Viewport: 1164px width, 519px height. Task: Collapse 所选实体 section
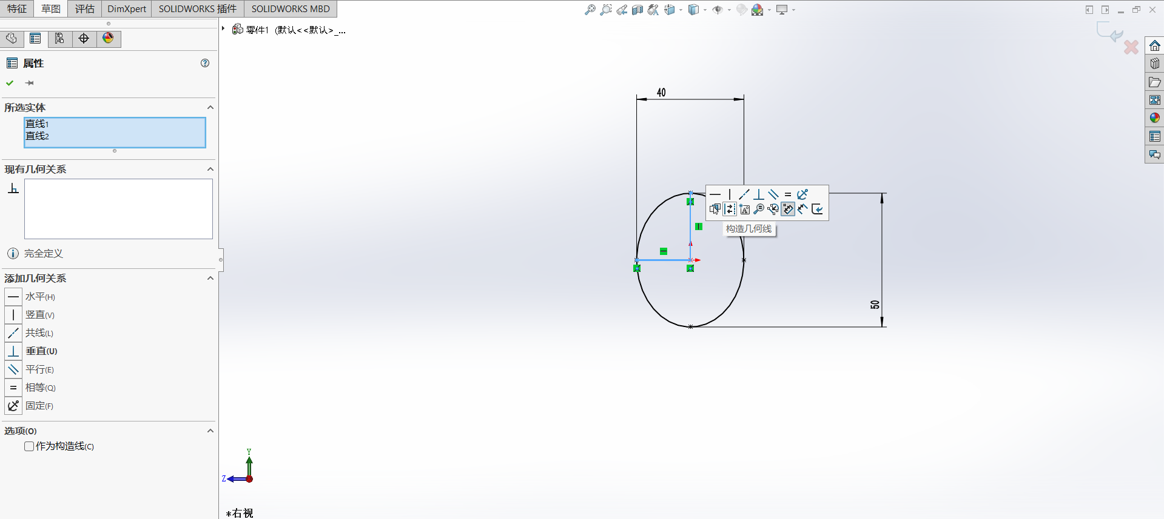pyautogui.click(x=210, y=107)
